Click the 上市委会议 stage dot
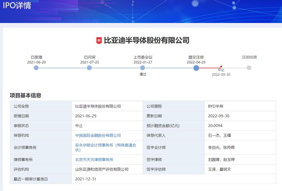This screenshot has height=191, width=282. [x=142, y=67]
